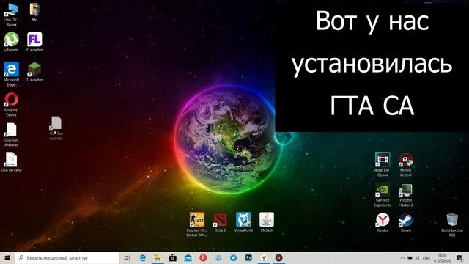469x264 pixels.
Task: Select GTA San Andreas file in left column
Action: point(12,135)
